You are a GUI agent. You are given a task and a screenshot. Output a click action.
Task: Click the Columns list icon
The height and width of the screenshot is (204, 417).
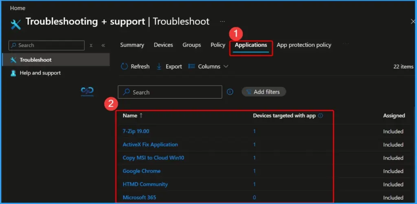click(191, 66)
